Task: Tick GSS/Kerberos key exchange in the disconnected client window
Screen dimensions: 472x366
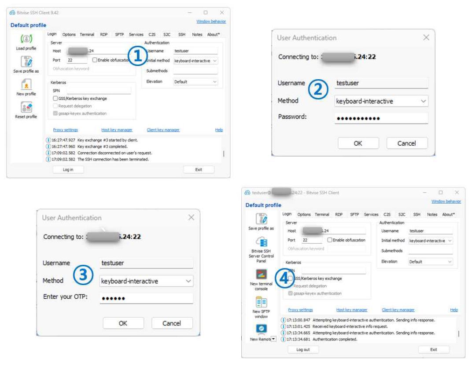Action: click(55, 99)
